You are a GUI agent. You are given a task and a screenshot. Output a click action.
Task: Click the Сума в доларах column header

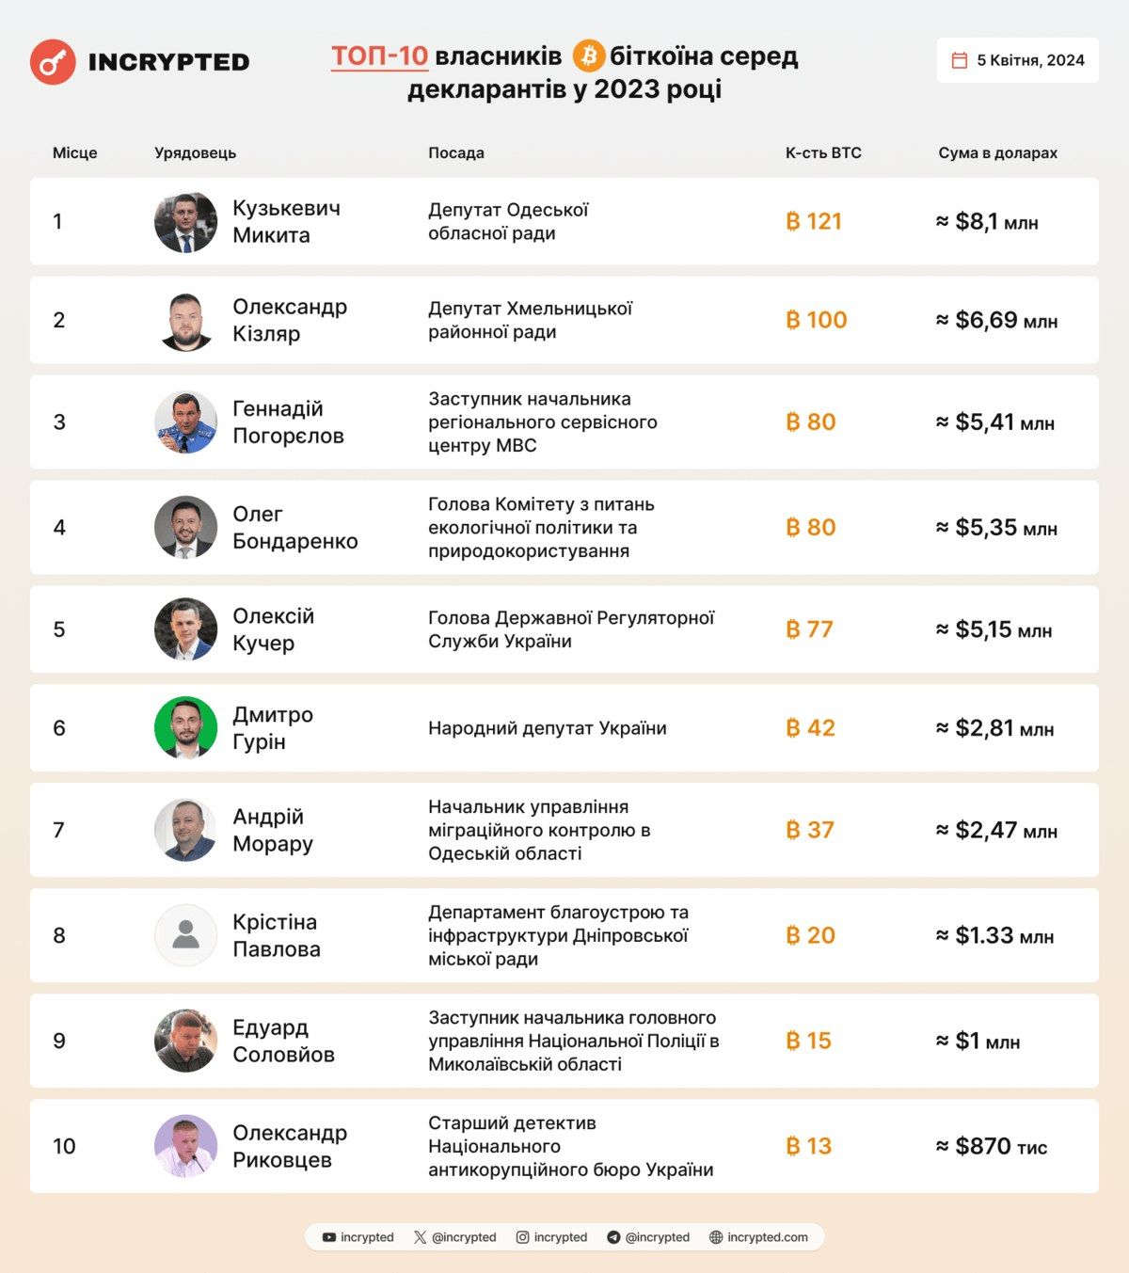point(997,152)
